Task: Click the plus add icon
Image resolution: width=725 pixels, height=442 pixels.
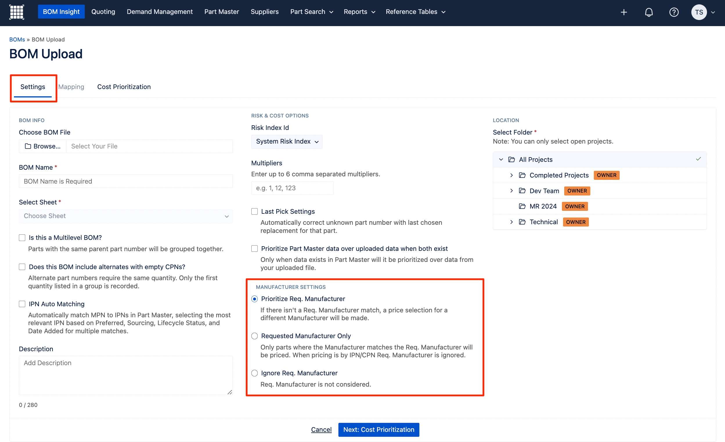Action: pyautogui.click(x=624, y=12)
